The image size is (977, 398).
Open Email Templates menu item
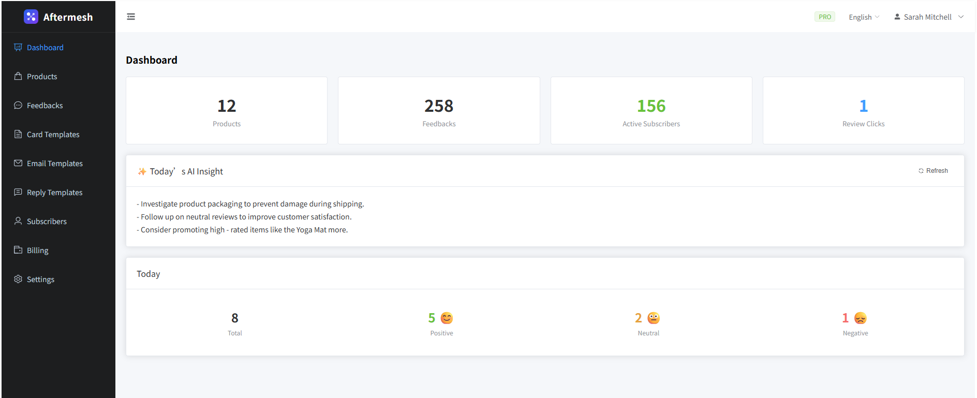58,163
